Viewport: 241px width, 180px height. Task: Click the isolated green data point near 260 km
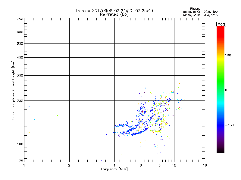click(x=37, y=84)
